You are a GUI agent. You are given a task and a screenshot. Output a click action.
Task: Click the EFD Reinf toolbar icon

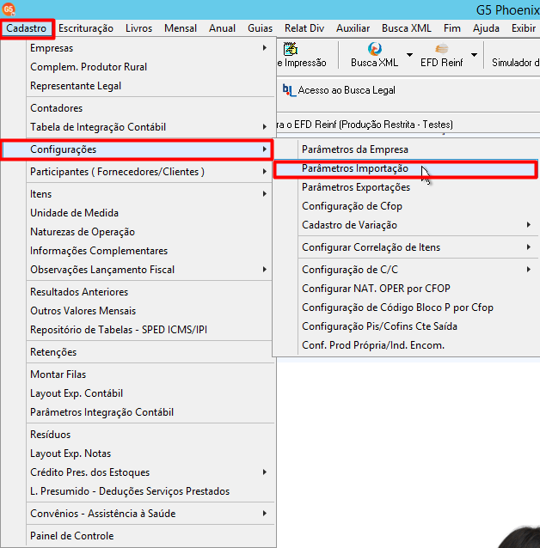click(x=442, y=49)
